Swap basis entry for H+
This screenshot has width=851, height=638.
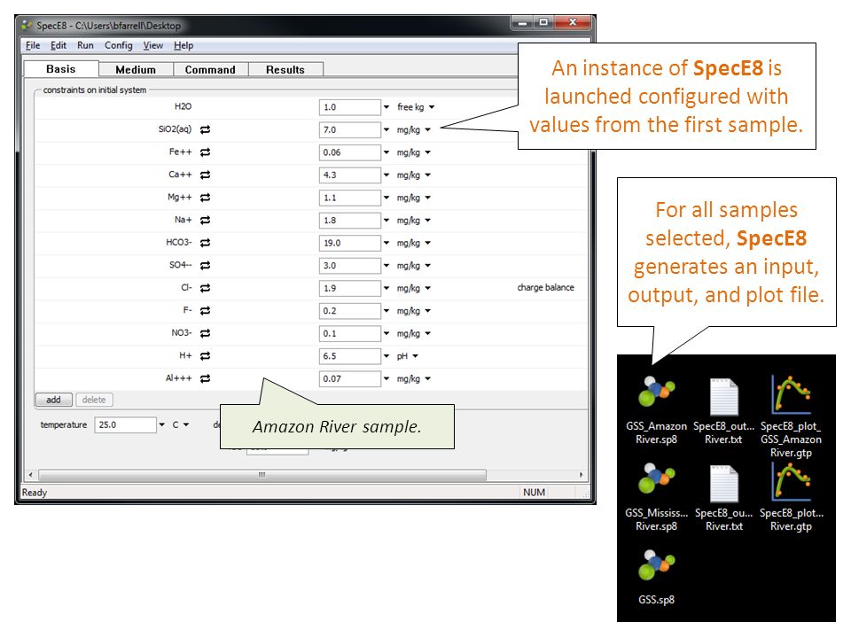205,356
